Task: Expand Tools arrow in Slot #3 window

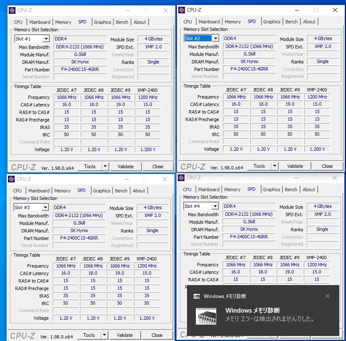Action: (104, 335)
